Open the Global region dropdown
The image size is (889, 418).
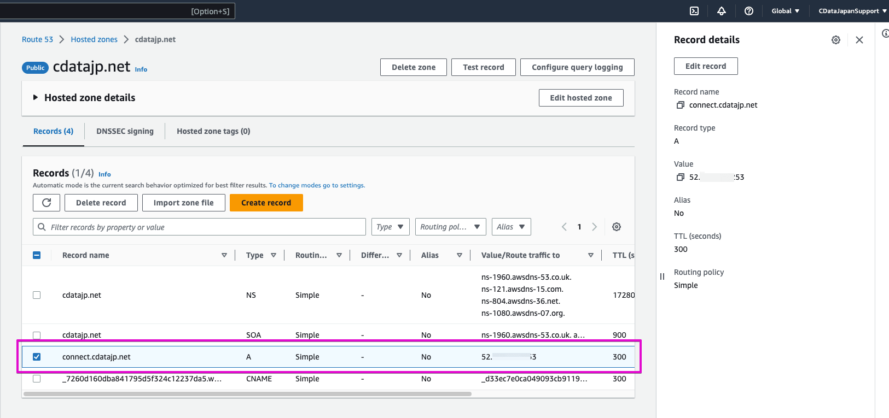click(786, 11)
